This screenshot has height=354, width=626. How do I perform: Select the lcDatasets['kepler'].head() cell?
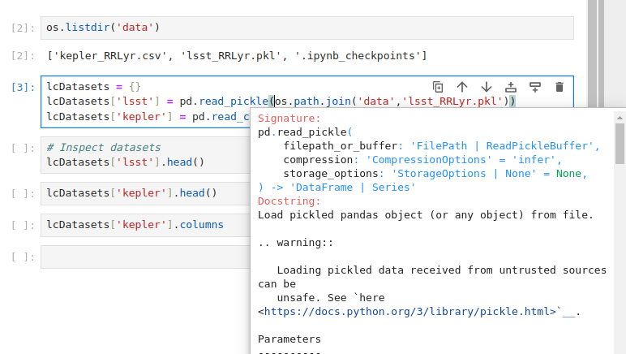pos(145,193)
